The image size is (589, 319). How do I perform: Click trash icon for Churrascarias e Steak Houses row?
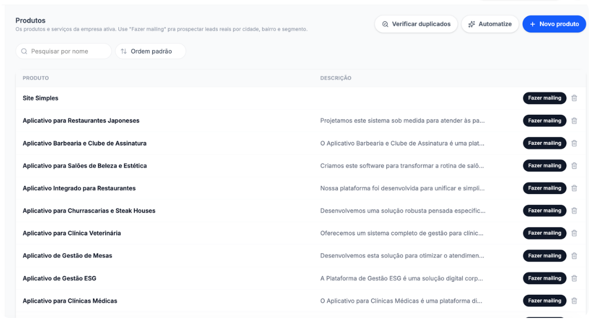(574, 210)
